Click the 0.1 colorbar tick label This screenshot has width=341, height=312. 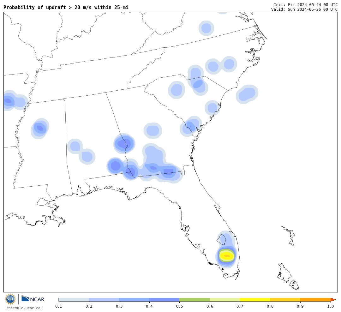[58, 306]
